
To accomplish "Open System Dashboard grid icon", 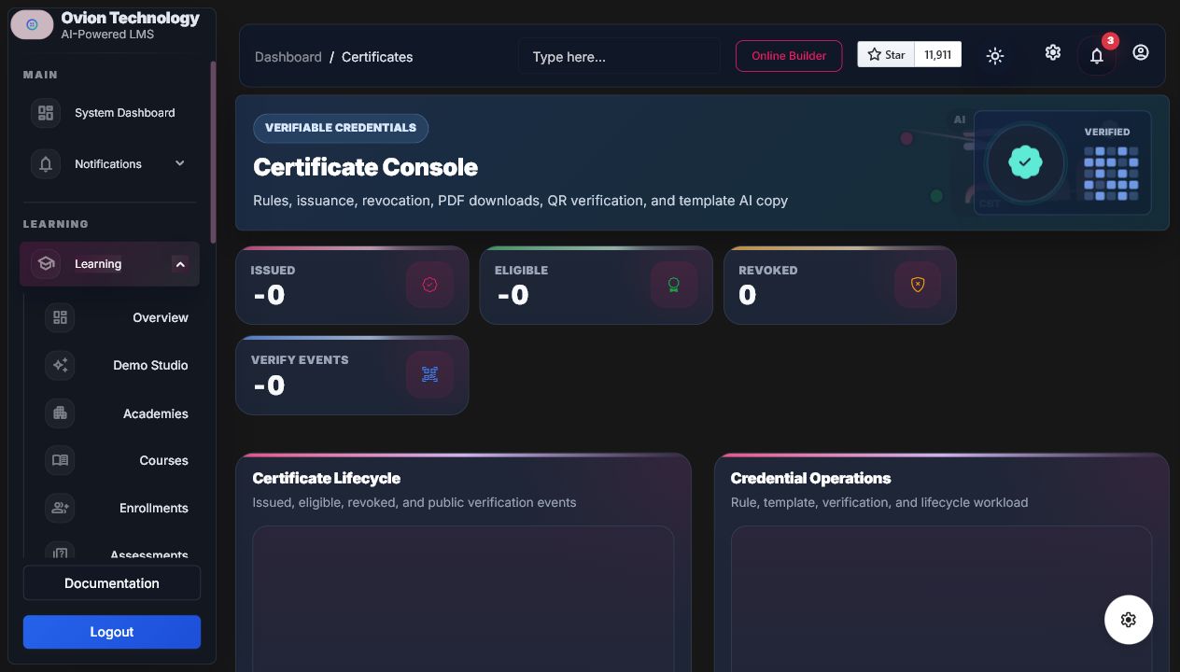I will coord(45,113).
